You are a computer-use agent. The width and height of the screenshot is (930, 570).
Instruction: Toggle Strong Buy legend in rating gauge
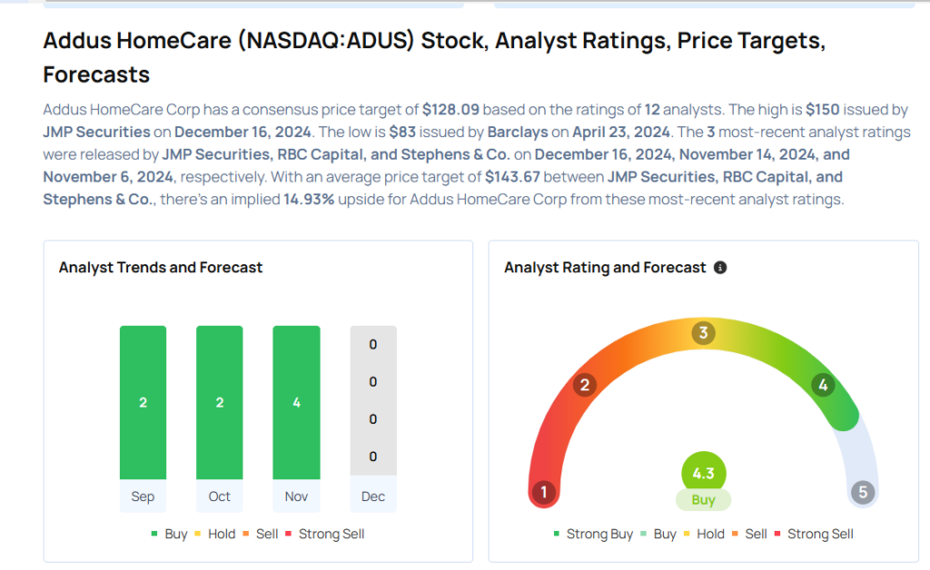click(x=593, y=534)
